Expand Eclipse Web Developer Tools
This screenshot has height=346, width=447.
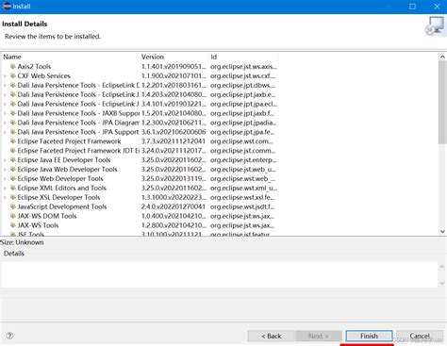pyautogui.click(x=5, y=179)
